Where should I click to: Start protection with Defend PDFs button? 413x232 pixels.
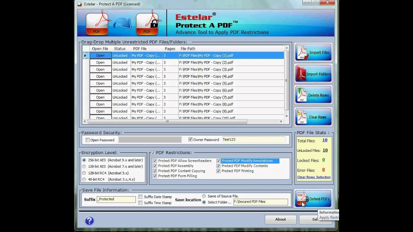point(313,198)
